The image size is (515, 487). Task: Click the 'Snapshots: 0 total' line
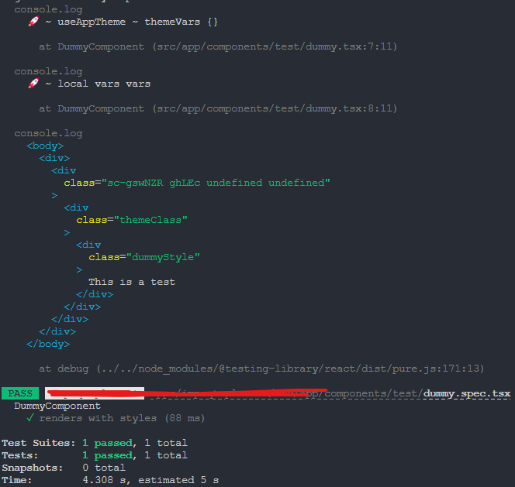(x=64, y=468)
